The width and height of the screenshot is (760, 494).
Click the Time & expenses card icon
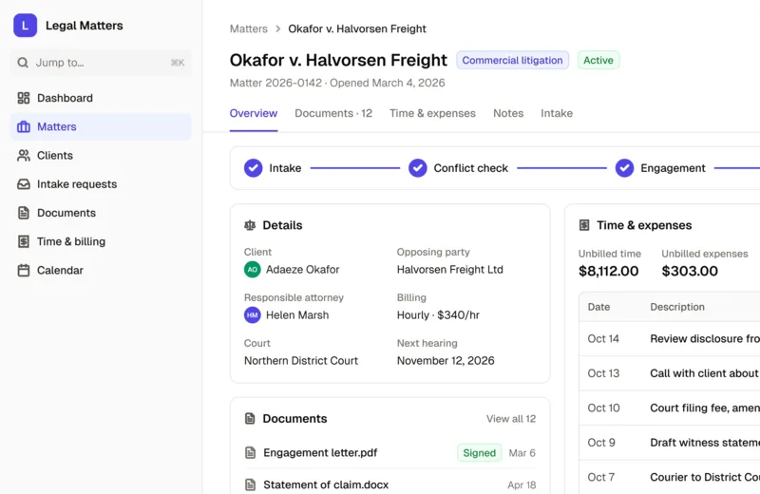[x=584, y=225]
